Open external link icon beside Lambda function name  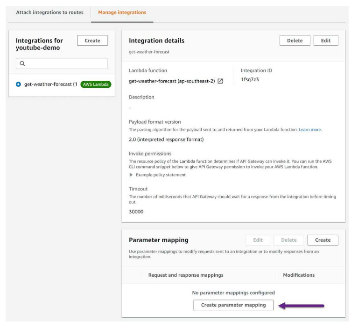tap(220, 81)
